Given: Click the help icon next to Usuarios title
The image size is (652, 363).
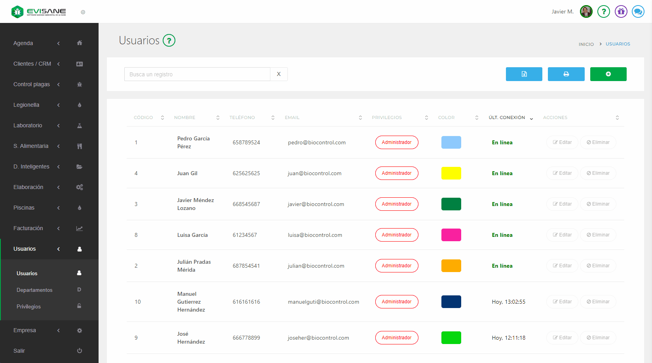Looking at the screenshot, I should [169, 40].
